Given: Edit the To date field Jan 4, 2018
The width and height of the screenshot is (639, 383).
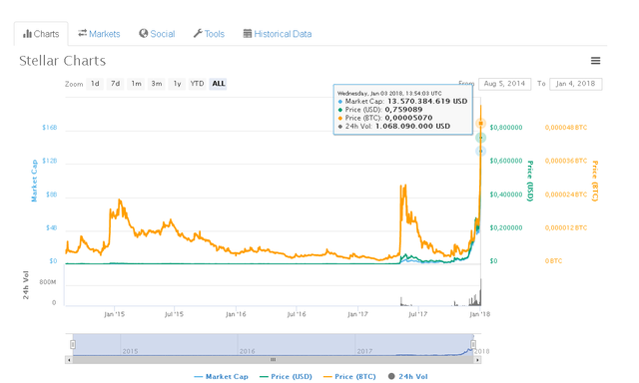Looking at the screenshot, I should [575, 84].
